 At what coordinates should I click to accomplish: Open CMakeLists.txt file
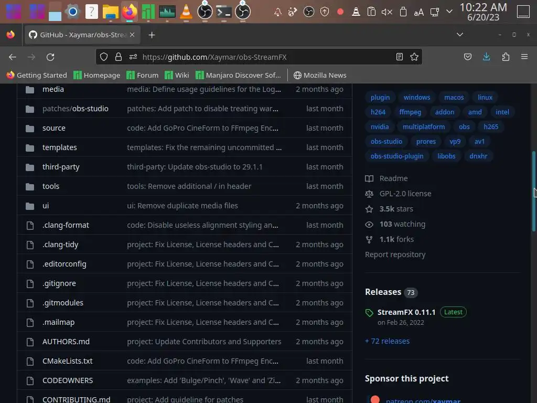pyautogui.click(x=68, y=361)
